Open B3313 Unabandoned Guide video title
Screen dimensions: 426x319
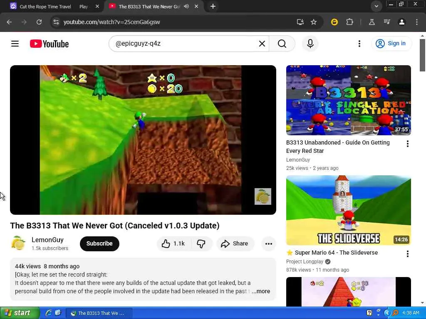(x=338, y=147)
